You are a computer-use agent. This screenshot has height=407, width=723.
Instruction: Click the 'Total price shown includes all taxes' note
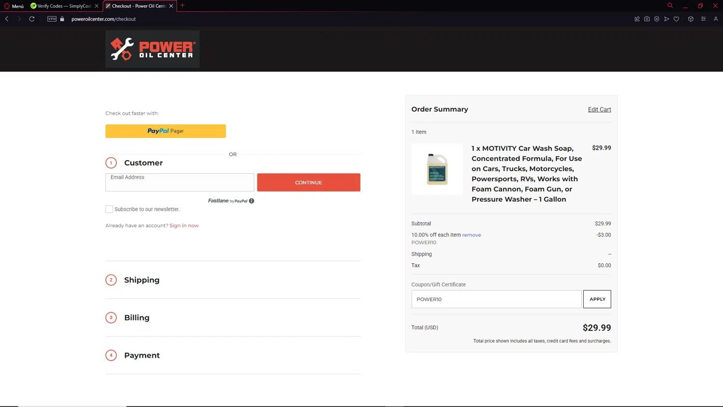(542, 341)
